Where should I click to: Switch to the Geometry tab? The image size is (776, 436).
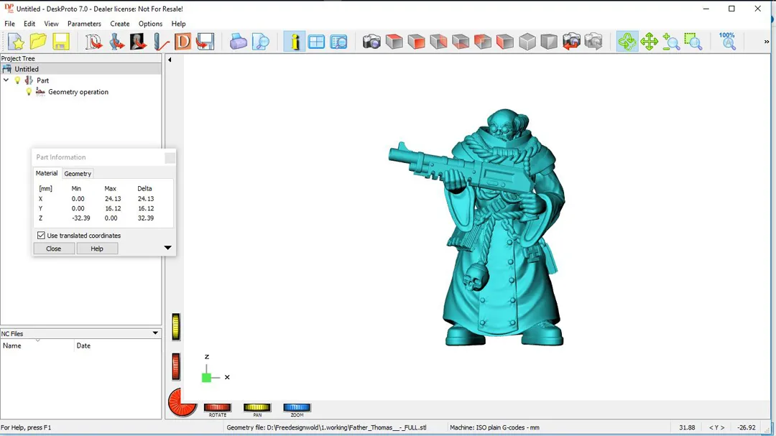[x=78, y=174]
